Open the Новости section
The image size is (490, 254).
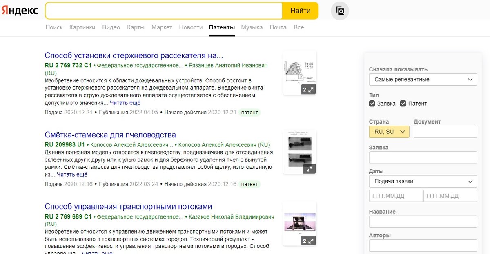pos(190,27)
